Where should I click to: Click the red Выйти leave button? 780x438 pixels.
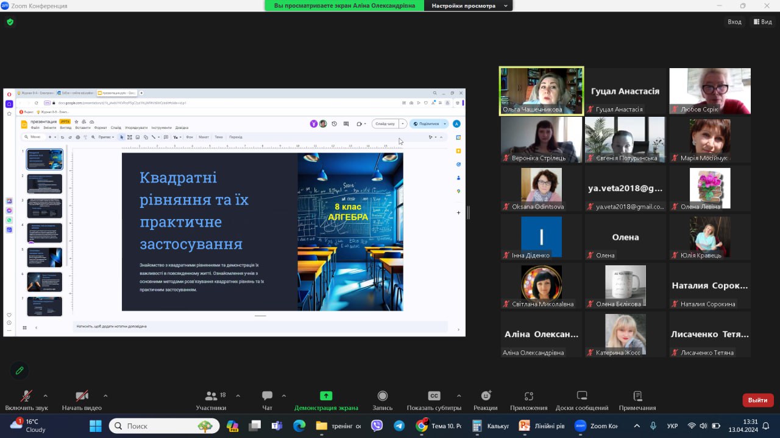[757, 400]
